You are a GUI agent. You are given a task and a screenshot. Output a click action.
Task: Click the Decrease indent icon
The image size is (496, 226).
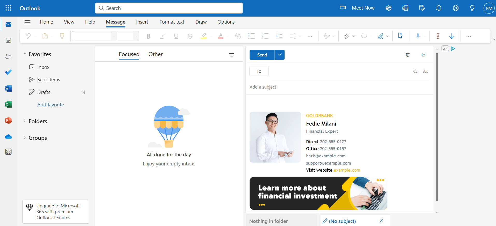(279, 36)
